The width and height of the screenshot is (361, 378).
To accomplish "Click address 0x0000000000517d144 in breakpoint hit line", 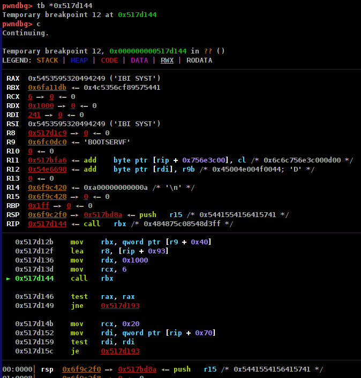I will tap(148, 51).
